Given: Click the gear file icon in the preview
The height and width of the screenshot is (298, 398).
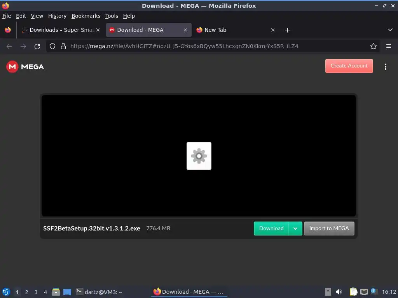Looking at the screenshot, I should click(199, 156).
